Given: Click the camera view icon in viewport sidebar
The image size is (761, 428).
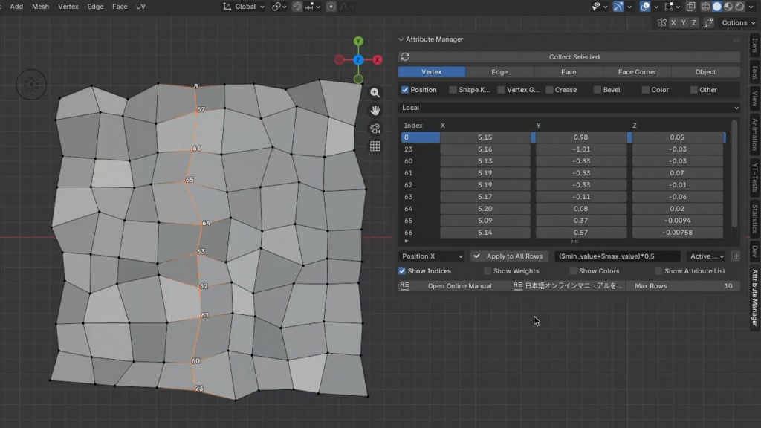Looking at the screenshot, I should (x=375, y=128).
